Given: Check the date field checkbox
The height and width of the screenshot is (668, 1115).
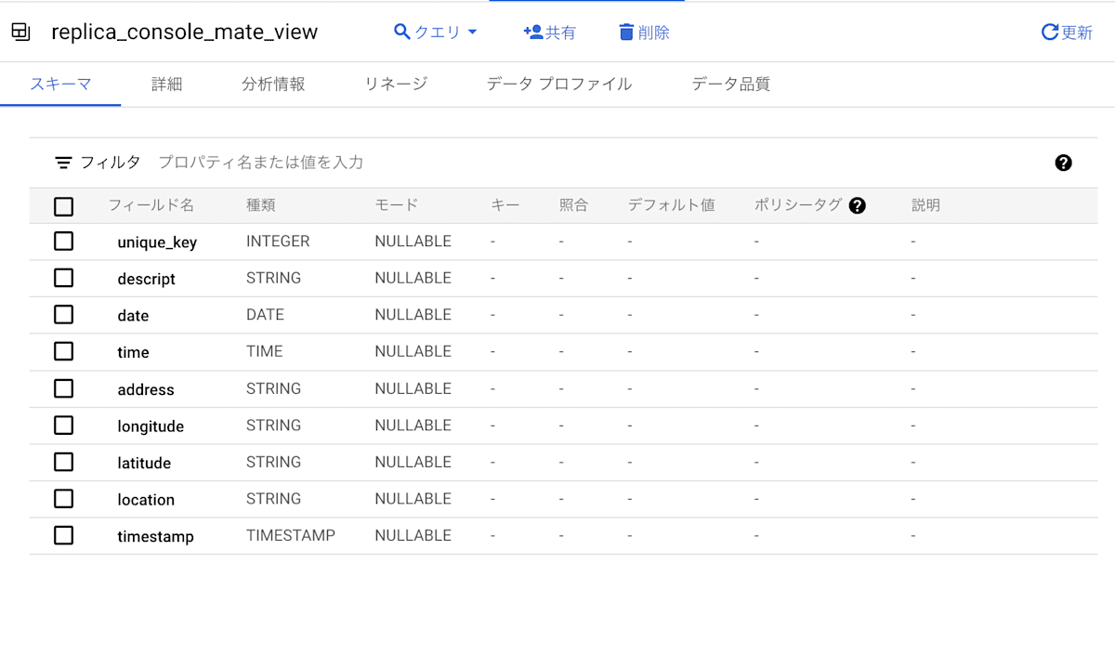Looking at the screenshot, I should pyautogui.click(x=63, y=315).
